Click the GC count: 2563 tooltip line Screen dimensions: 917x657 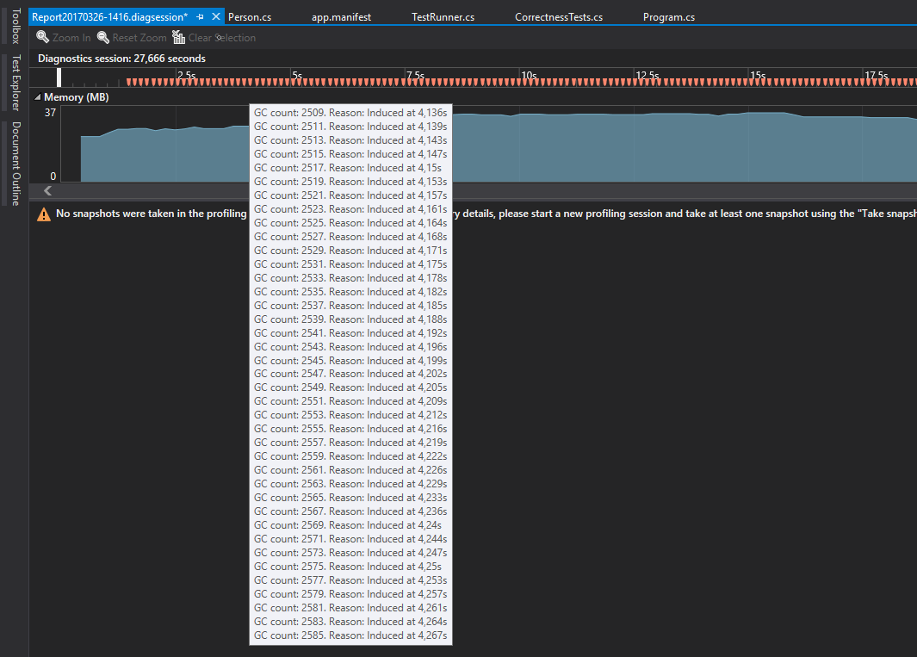tap(350, 483)
